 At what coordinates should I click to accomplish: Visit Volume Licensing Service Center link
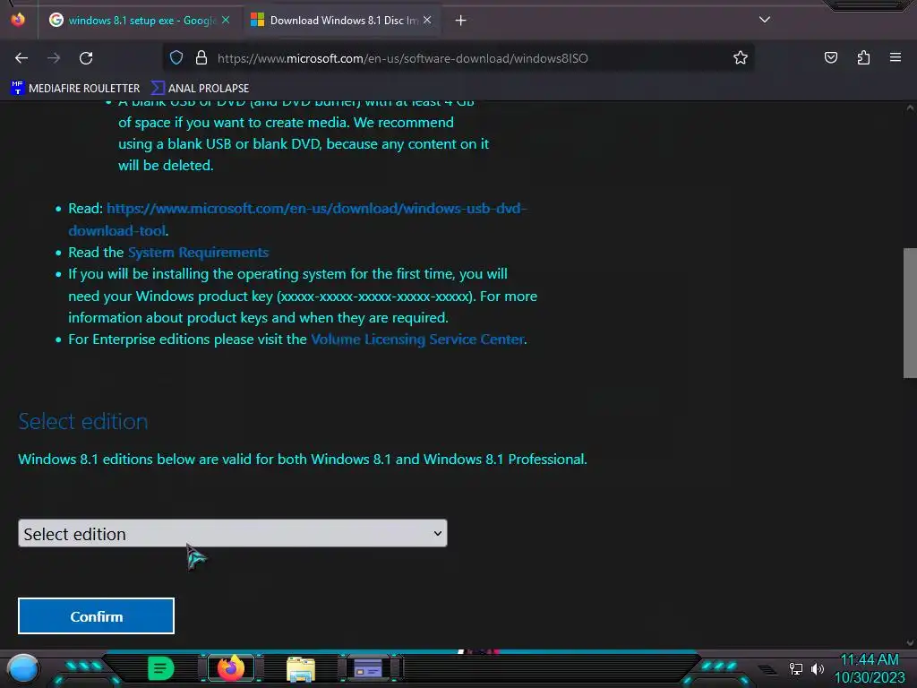(x=417, y=340)
